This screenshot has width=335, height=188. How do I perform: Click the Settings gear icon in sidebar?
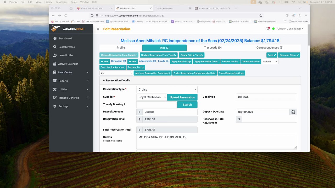(55, 106)
